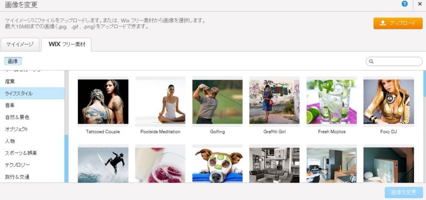Choose the 旅行&交通 category
The image size is (426, 200).
pos(32,177)
